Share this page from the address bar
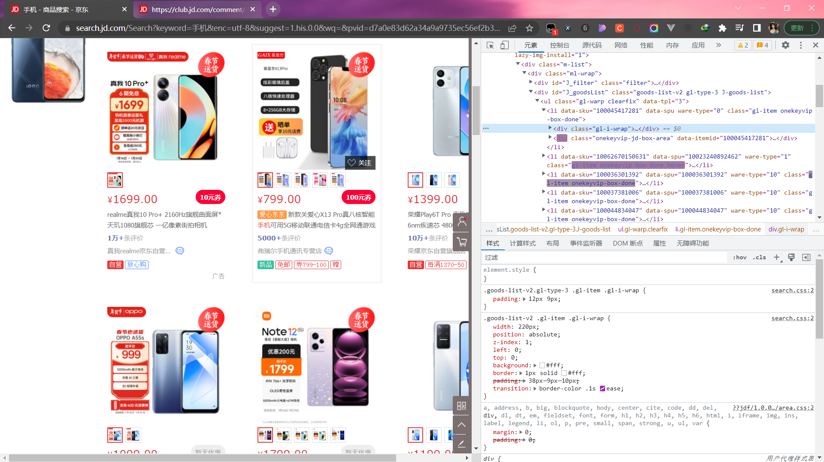 [x=512, y=28]
